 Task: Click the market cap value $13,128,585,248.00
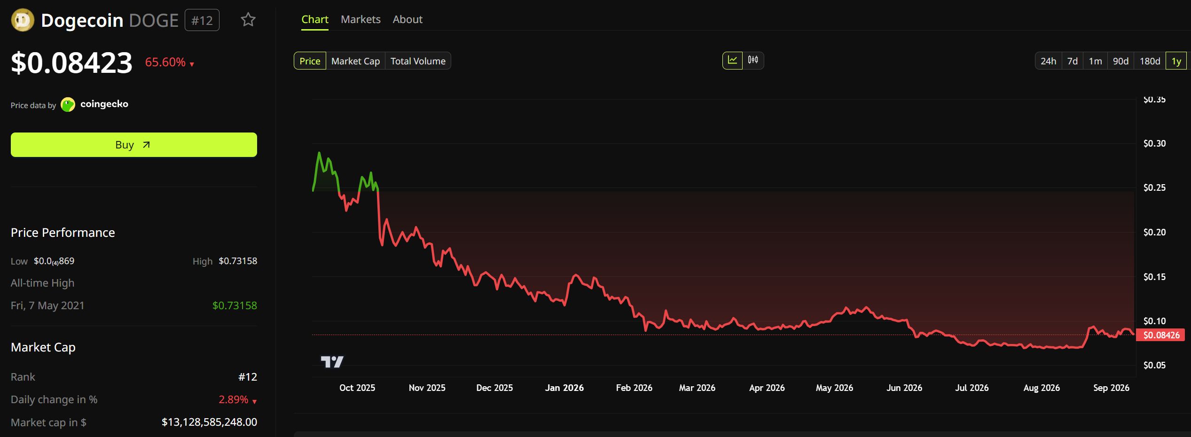click(209, 422)
